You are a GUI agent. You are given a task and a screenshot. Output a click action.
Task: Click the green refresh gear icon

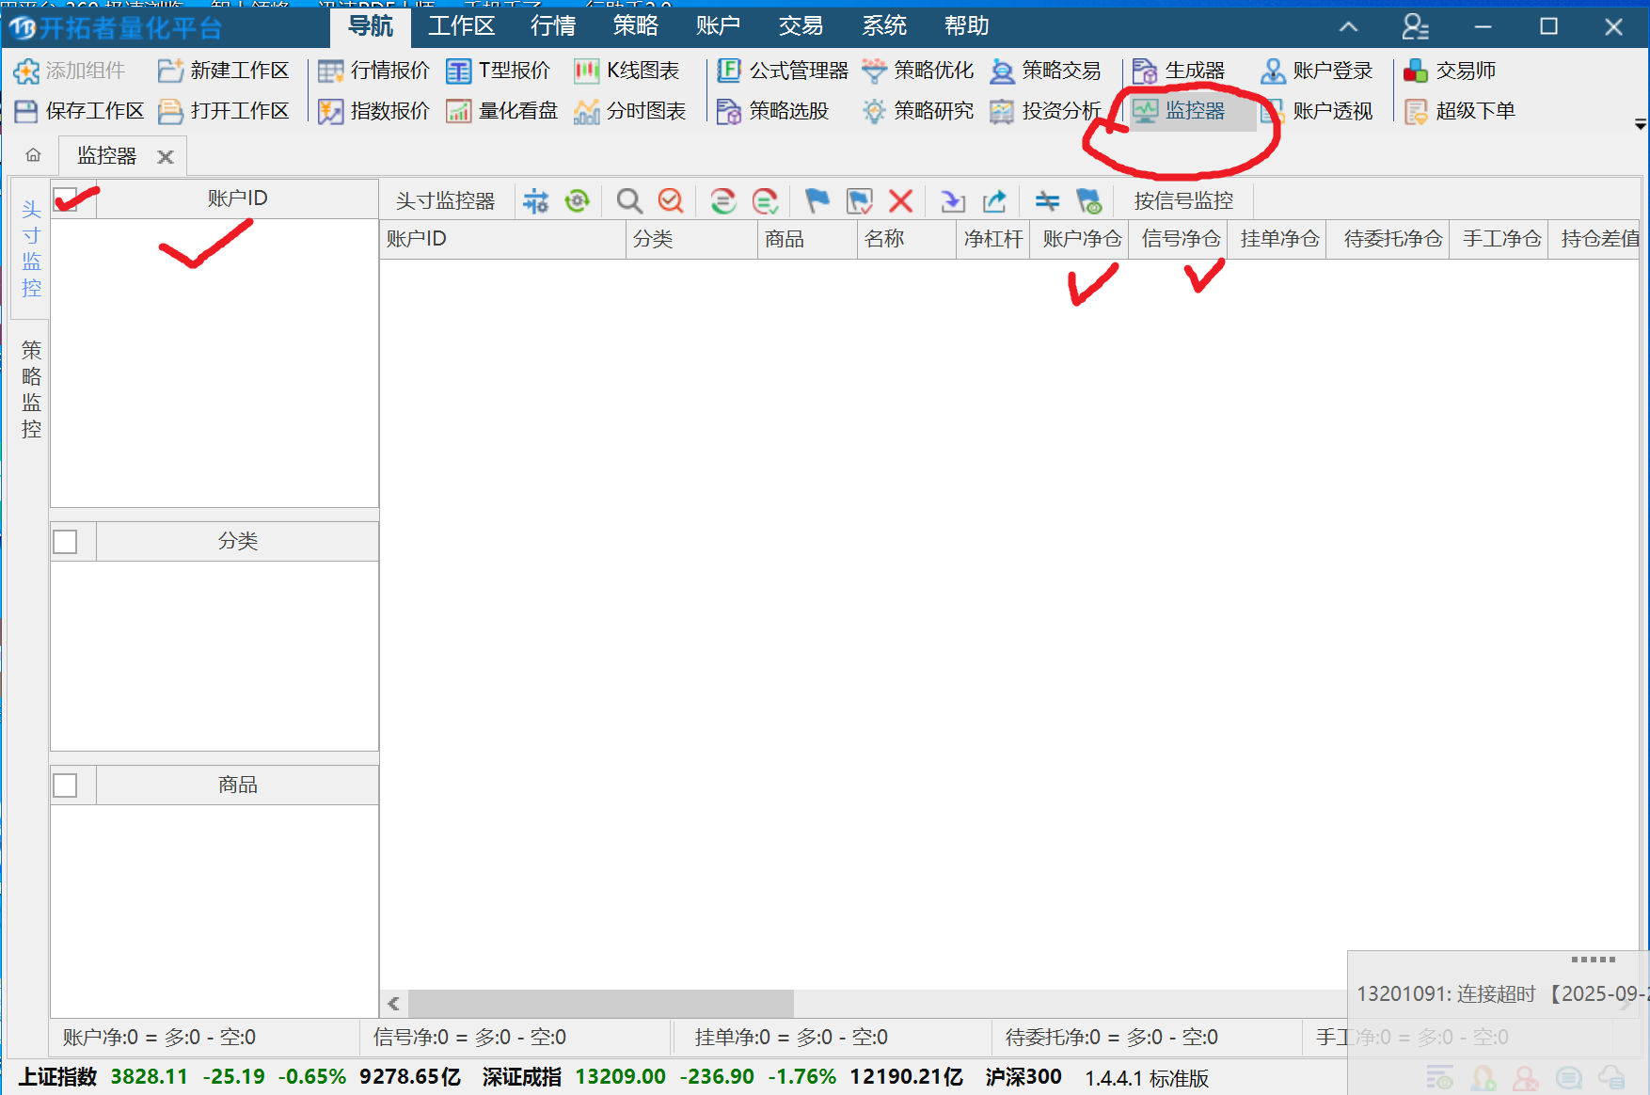pyautogui.click(x=577, y=200)
